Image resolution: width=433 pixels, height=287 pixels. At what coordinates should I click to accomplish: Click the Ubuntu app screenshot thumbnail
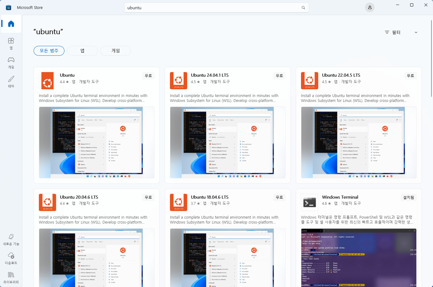click(97, 142)
